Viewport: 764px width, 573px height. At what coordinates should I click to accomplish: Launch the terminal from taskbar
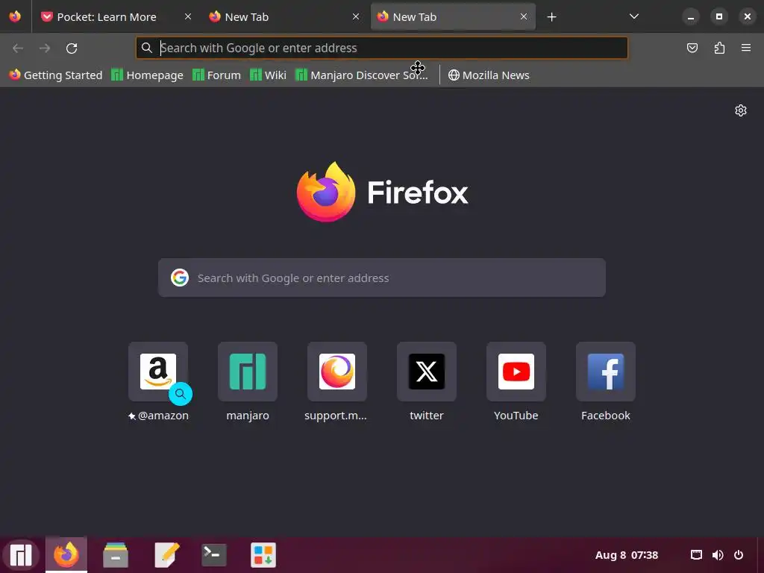coord(214,555)
